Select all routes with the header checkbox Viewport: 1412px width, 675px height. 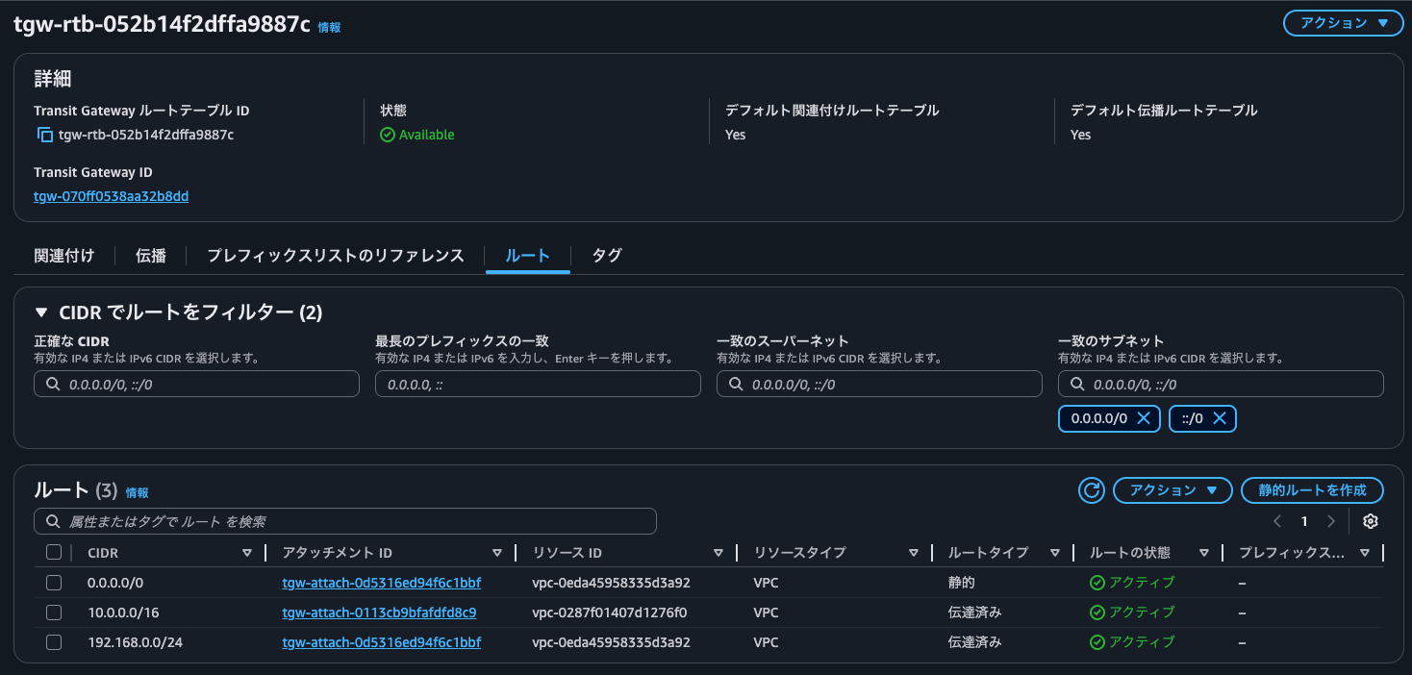(54, 552)
